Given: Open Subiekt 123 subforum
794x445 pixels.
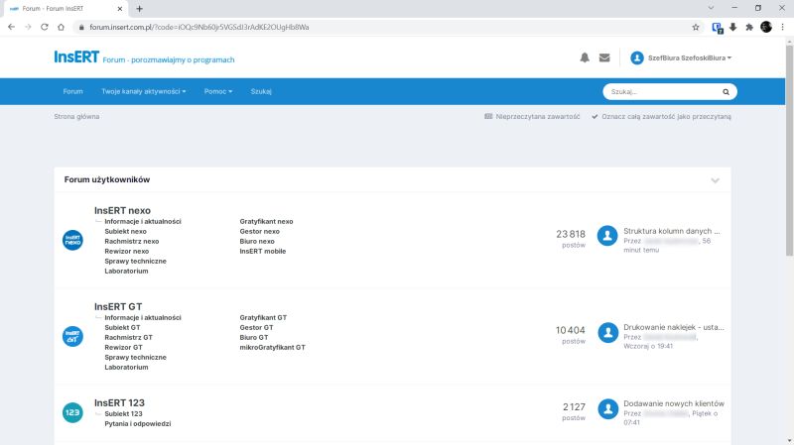Looking at the screenshot, I should pos(123,413).
